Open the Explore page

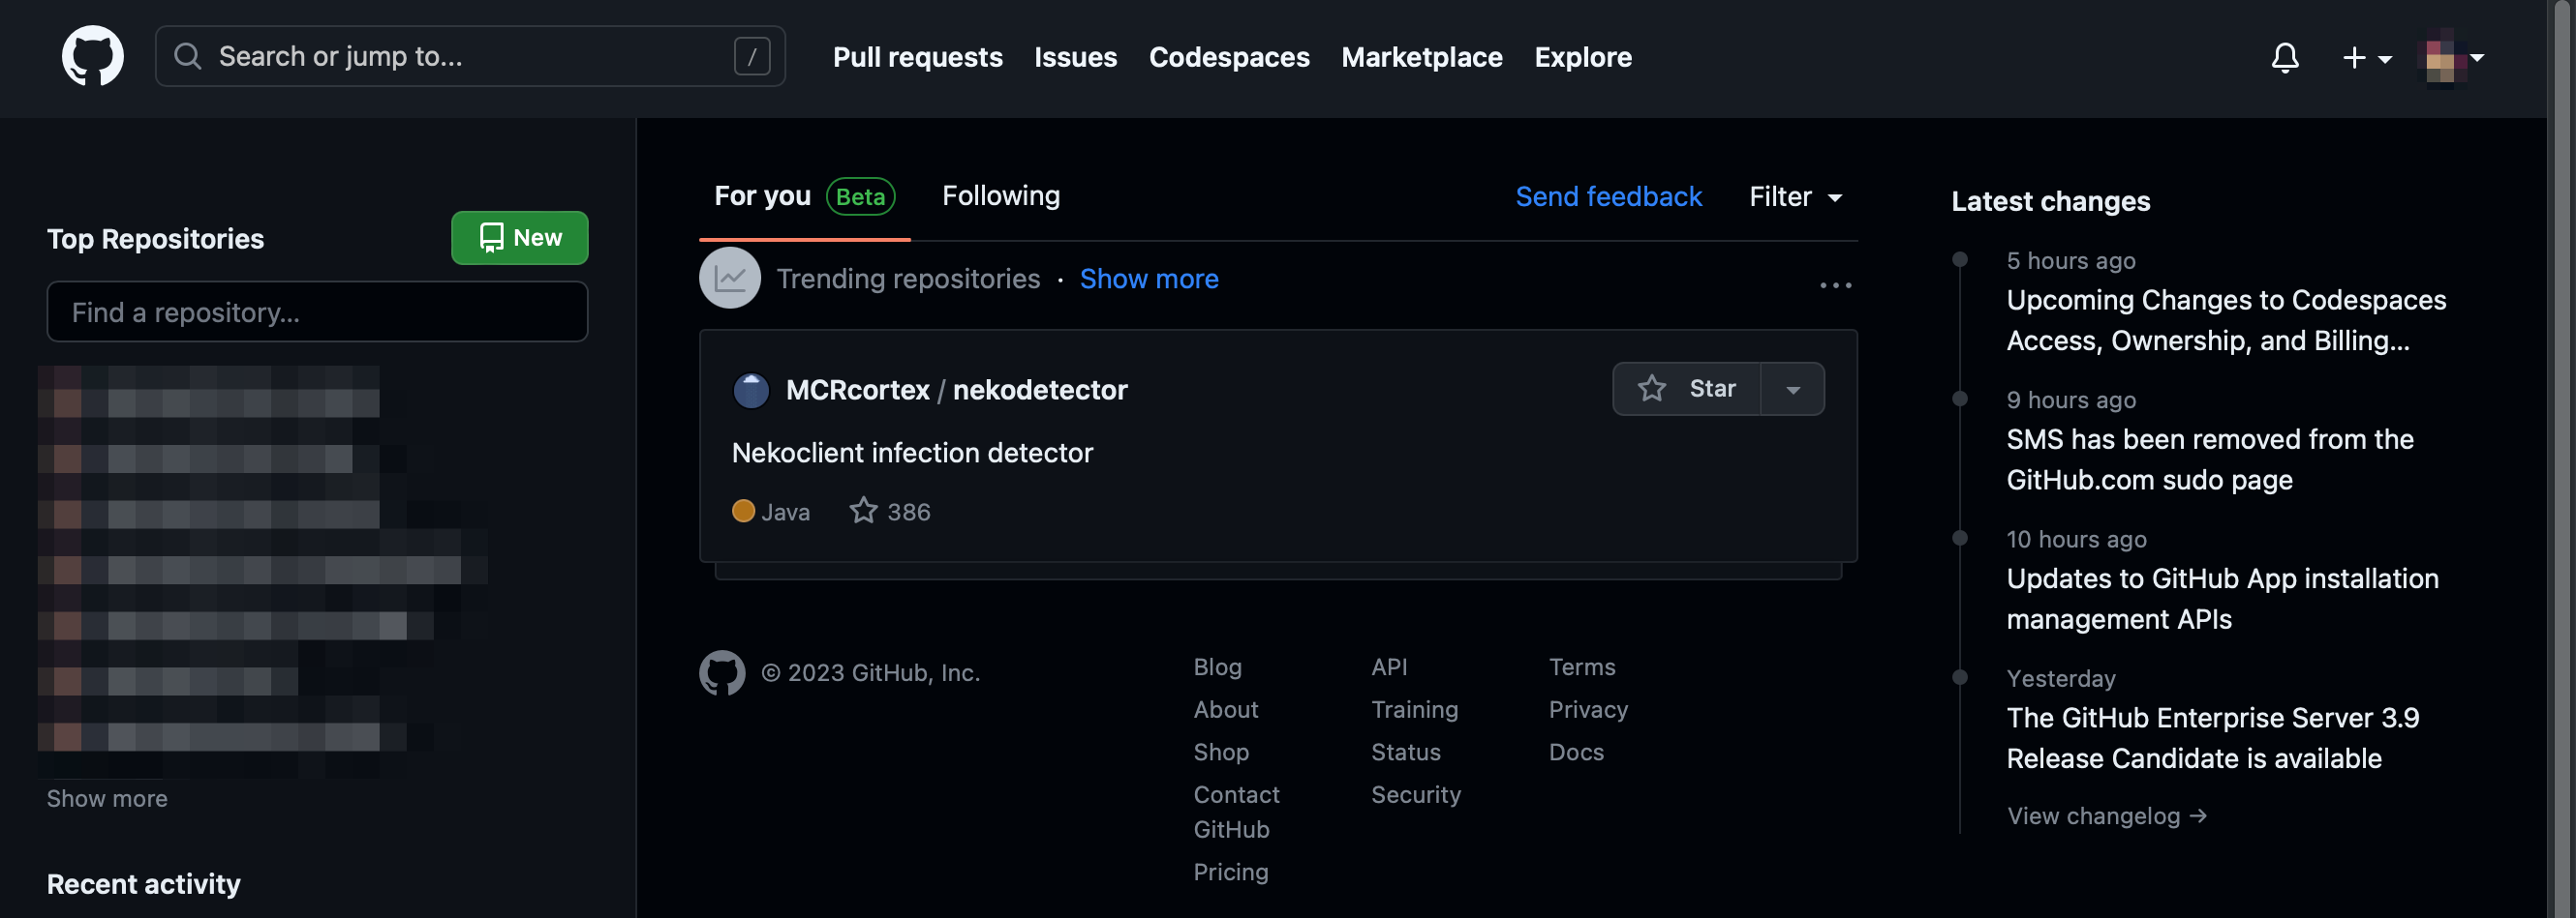click(1582, 57)
